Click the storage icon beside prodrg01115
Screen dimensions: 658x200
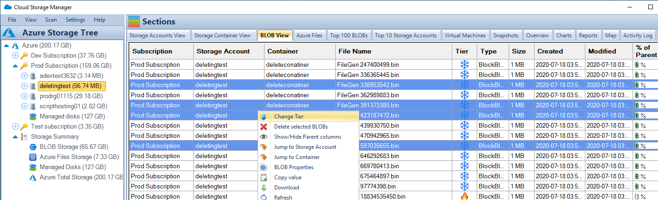coord(32,96)
